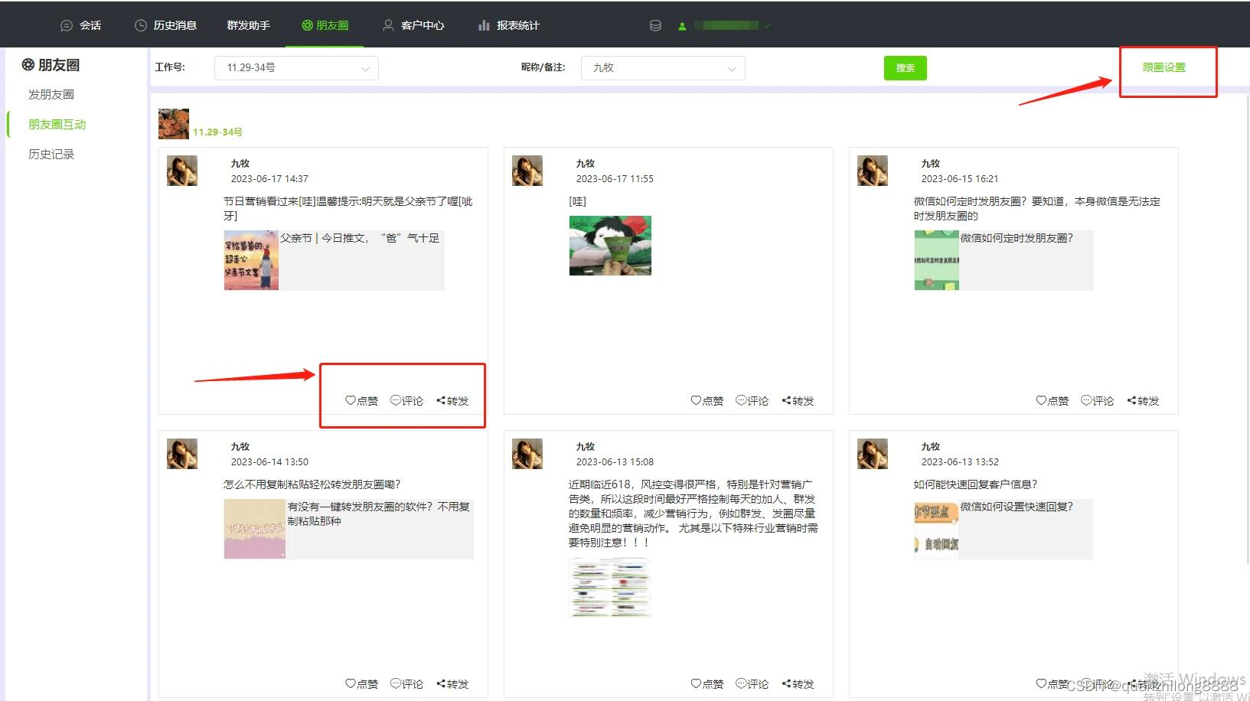Open the 工作号 account selector dropdown
This screenshot has height=701, width=1250.
[295, 67]
